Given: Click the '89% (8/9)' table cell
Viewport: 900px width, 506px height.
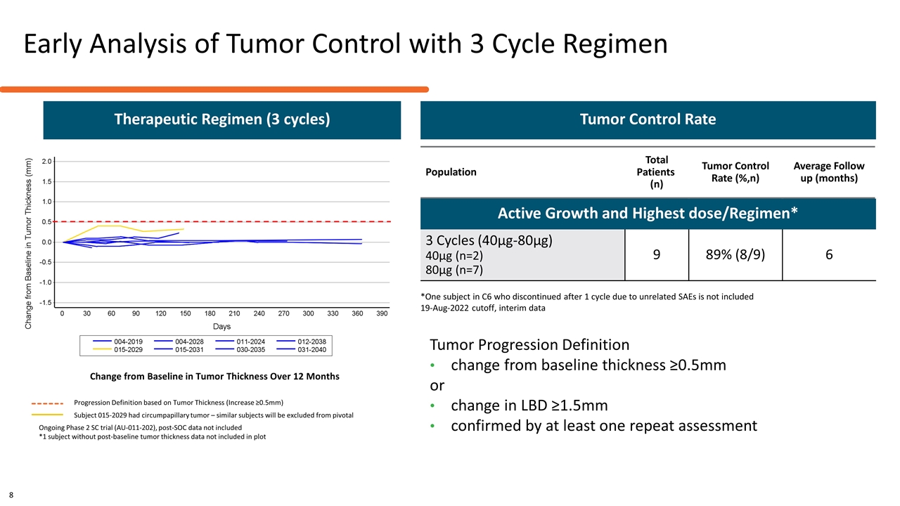Looking at the screenshot, I should 735,255.
